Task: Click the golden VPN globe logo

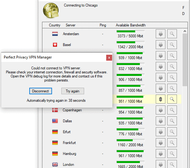Action: click(51, 11)
